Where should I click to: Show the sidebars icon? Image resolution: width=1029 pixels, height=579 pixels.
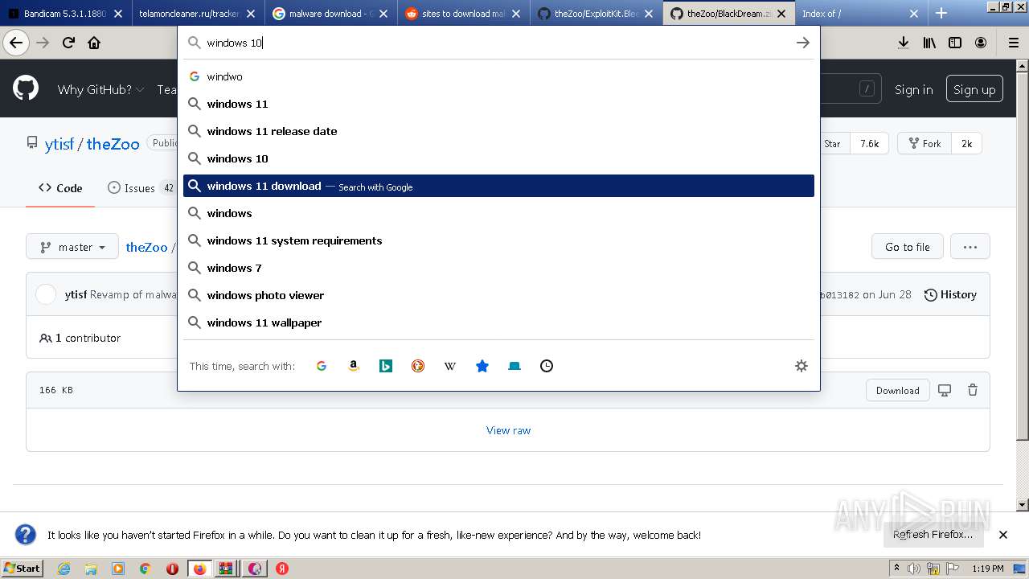pos(955,43)
